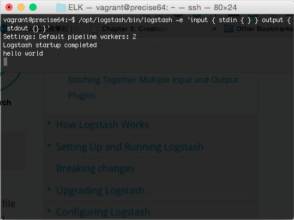Image resolution: width=294 pixels, height=220 pixels.
Task: Click the Chapter 5. Creation bookmark
Action: tap(135, 29)
